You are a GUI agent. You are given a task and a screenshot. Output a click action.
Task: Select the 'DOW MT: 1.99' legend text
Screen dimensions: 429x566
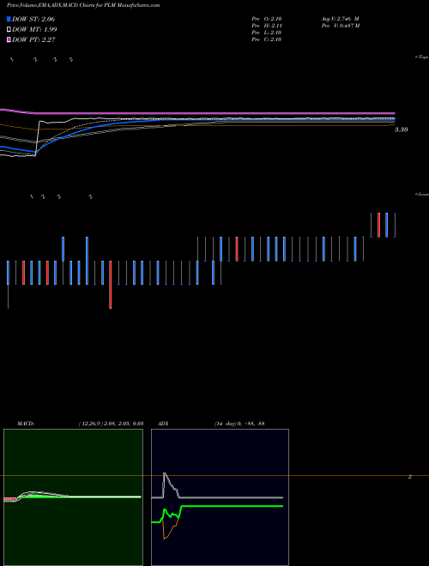tap(34, 30)
